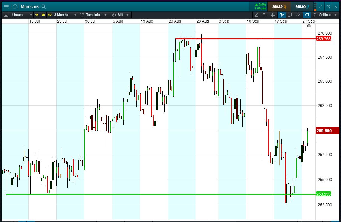Click the 23 Jul date label

point(62,21)
